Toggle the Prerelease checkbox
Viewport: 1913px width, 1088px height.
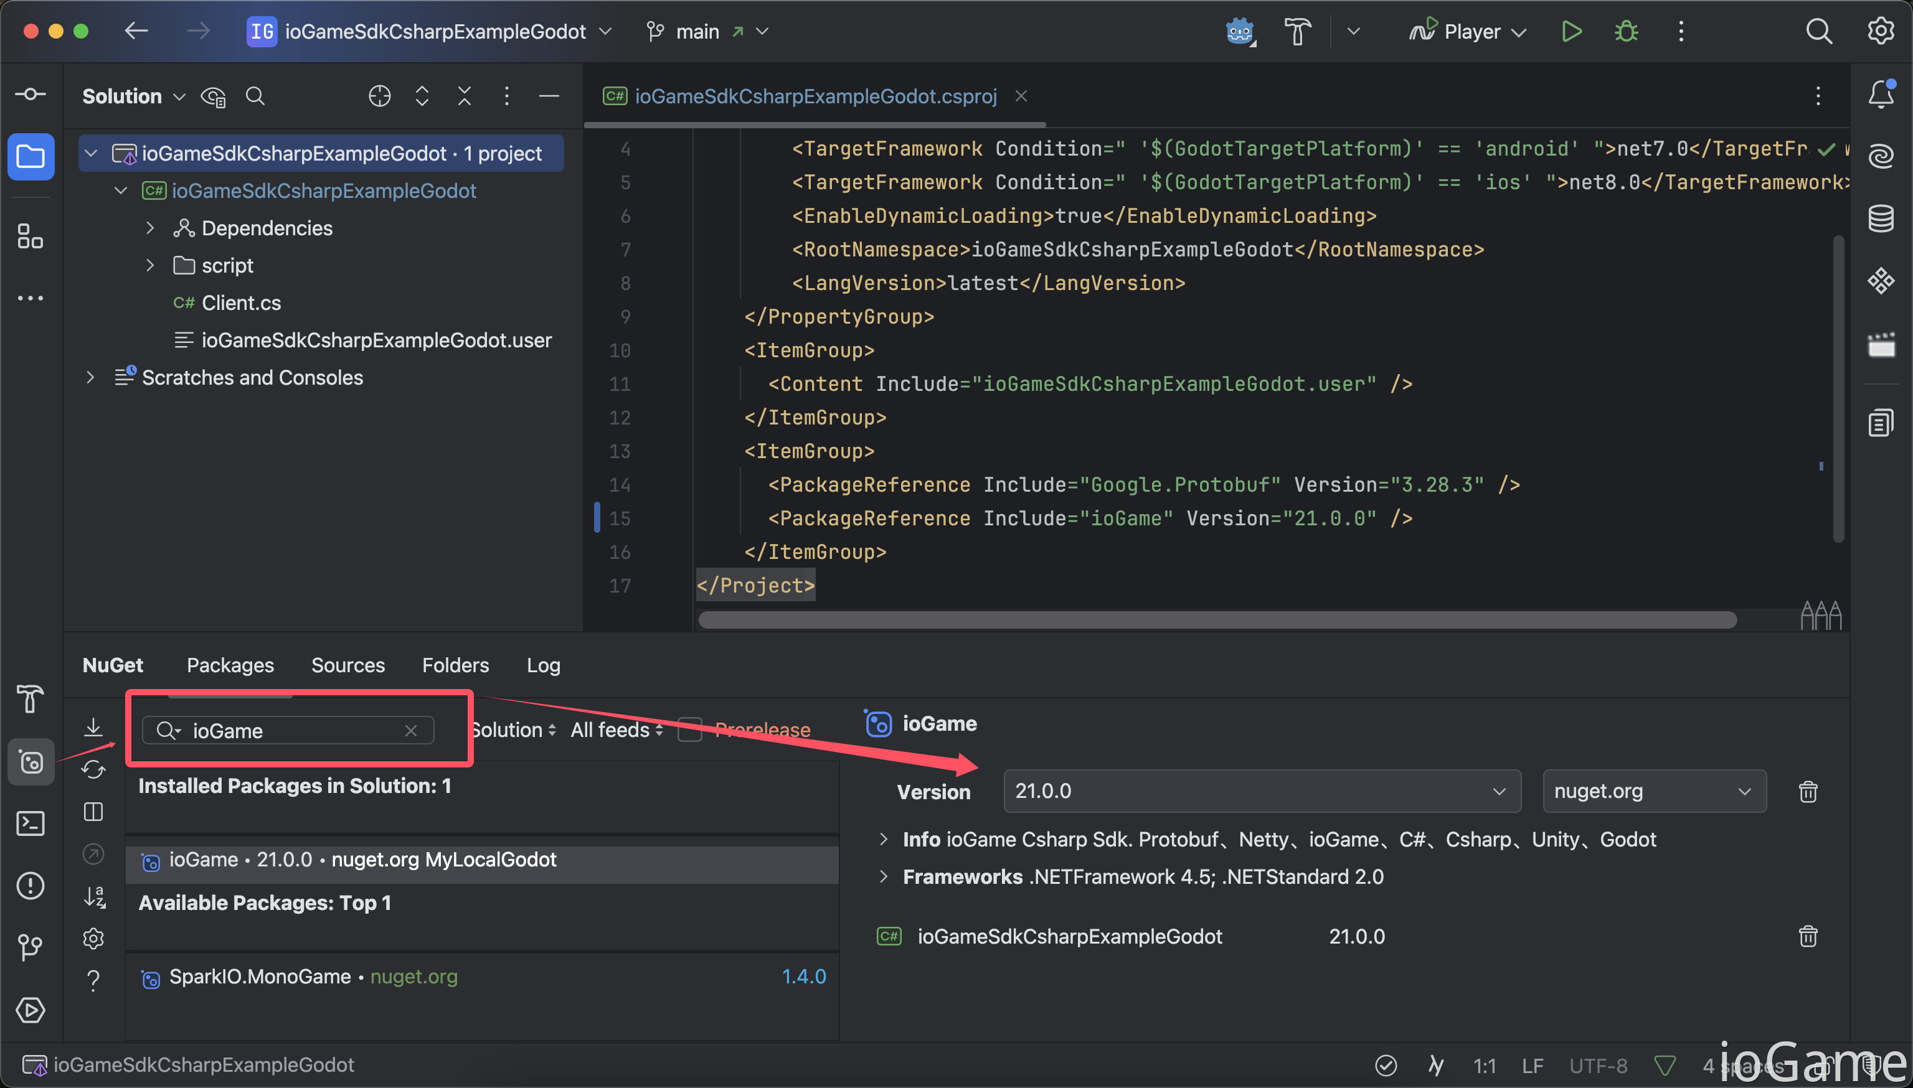click(x=689, y=730)
